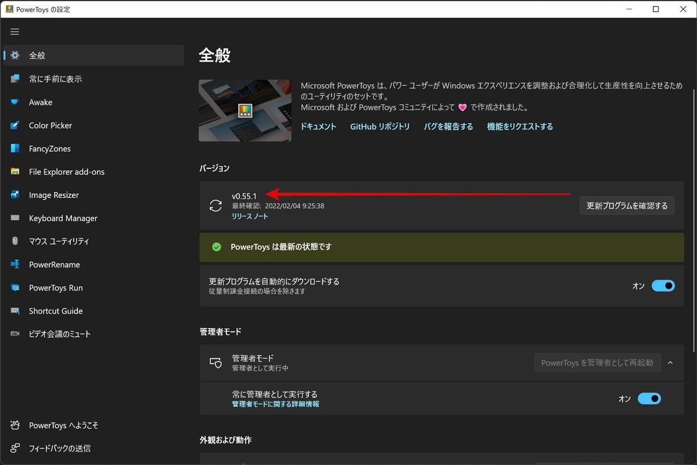The image size is (697, 465).
Task: Click 更新プログラムを確認する button
Action: 627,206
